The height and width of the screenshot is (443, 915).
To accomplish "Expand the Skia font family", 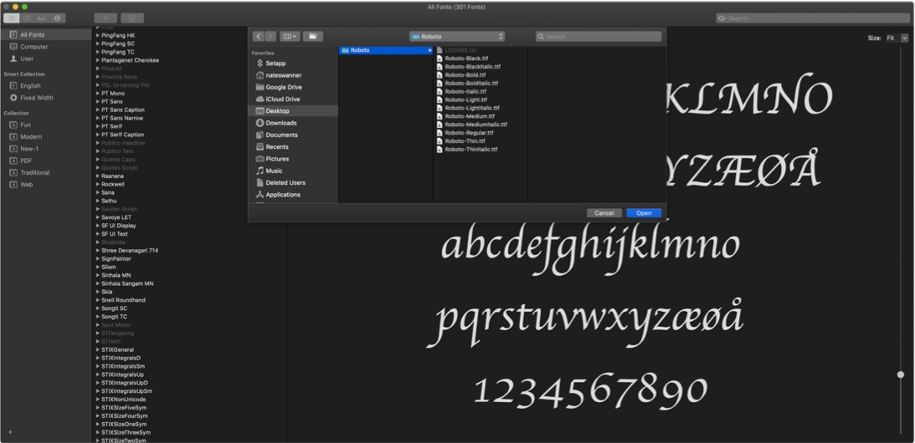I will [97, 292].
